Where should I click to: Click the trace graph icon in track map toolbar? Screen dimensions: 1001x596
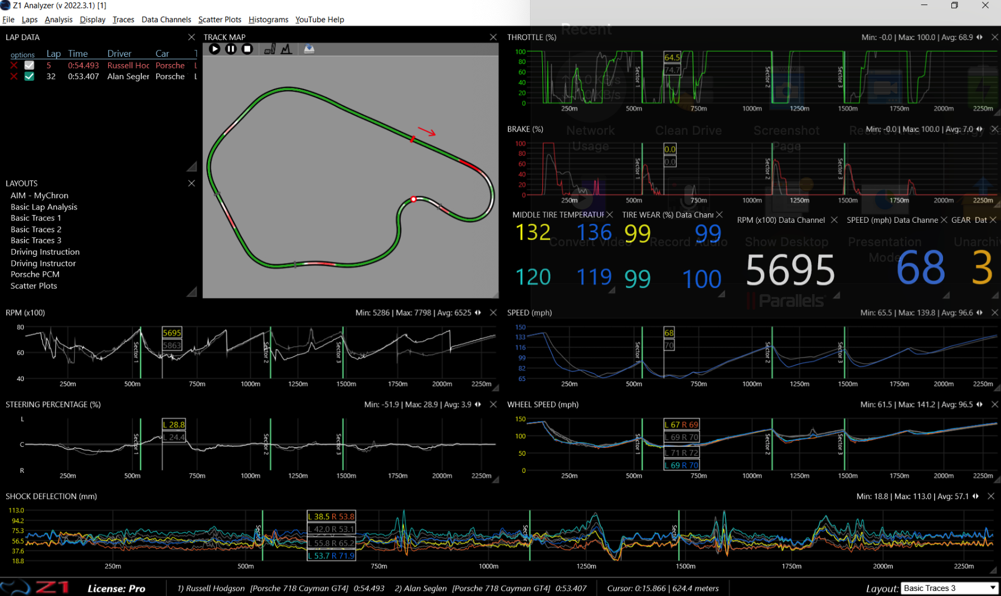coord(286,49)
